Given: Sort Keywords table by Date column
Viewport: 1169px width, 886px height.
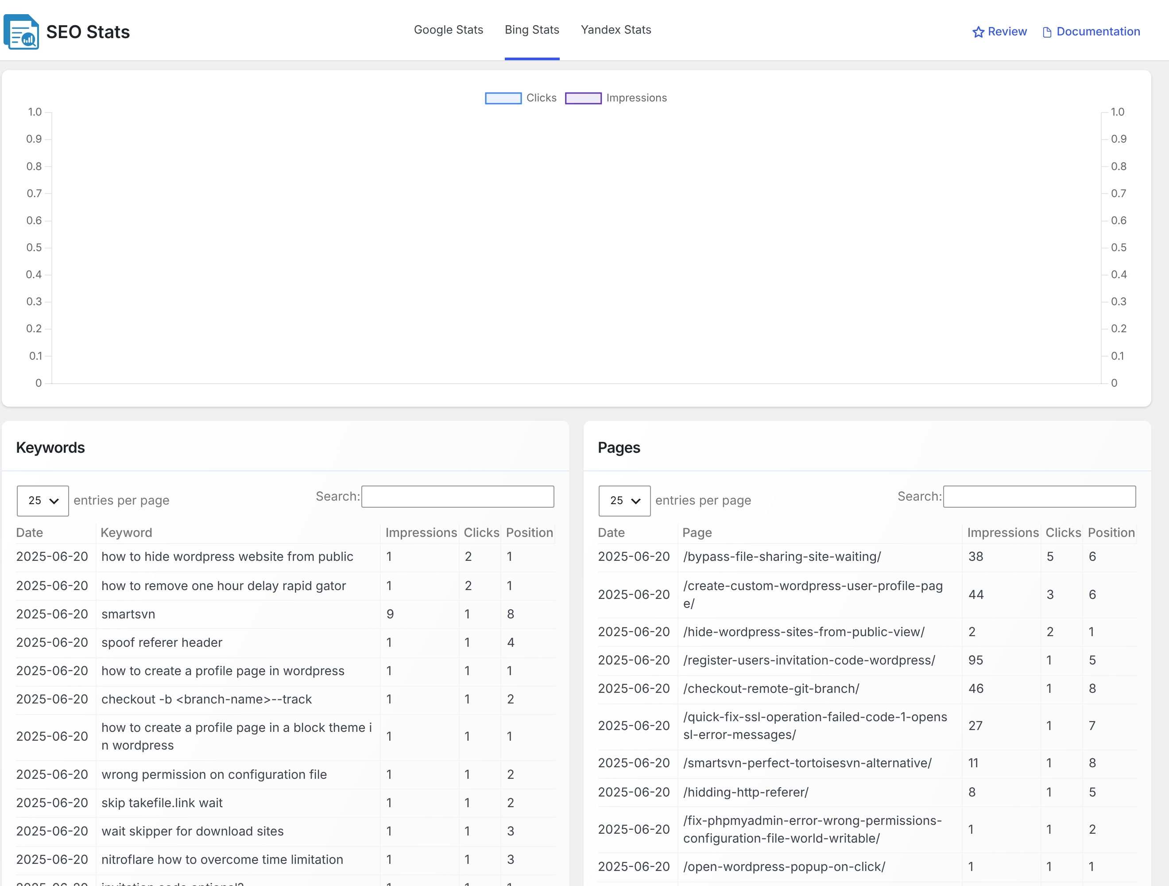Looking at the screenshot, I should (30, 533).
